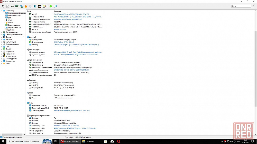Viewport: 257px width, 144px height.
Task: Click the taskbar search box
Action: click(x=29, y=141)
